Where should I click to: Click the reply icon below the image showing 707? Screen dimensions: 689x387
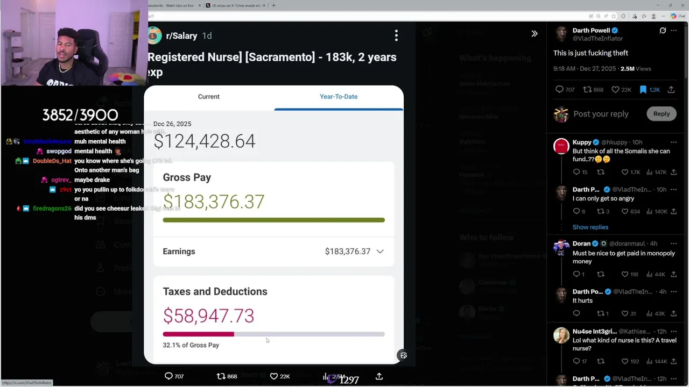[x=168, y=376]
